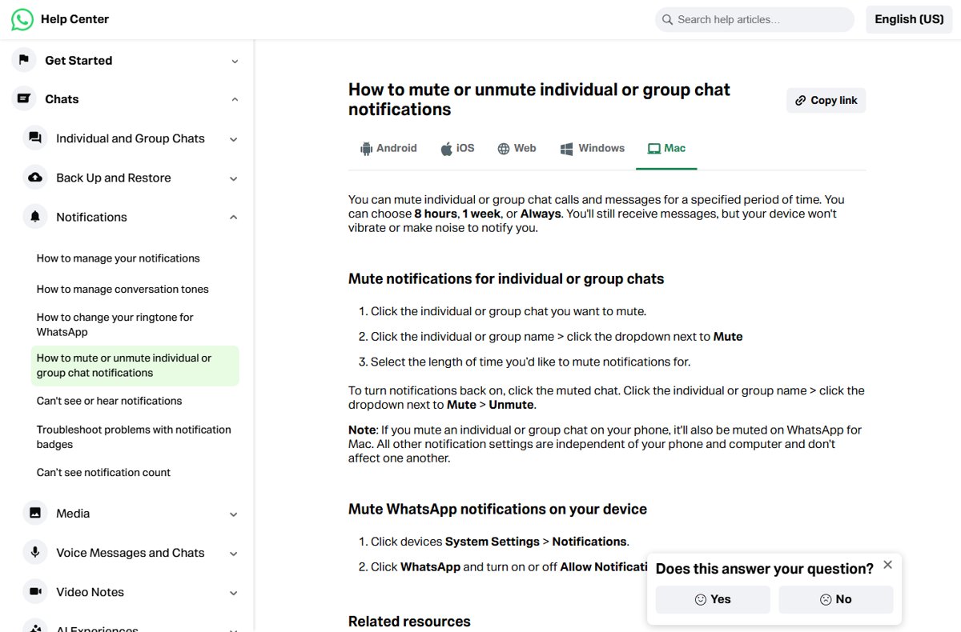Close the feedback popup
This screenshot has width=961, height=632.
tap(887, 565)
